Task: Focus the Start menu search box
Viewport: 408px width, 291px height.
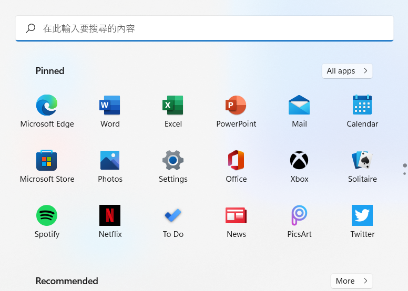Action: tap(204, 28)
